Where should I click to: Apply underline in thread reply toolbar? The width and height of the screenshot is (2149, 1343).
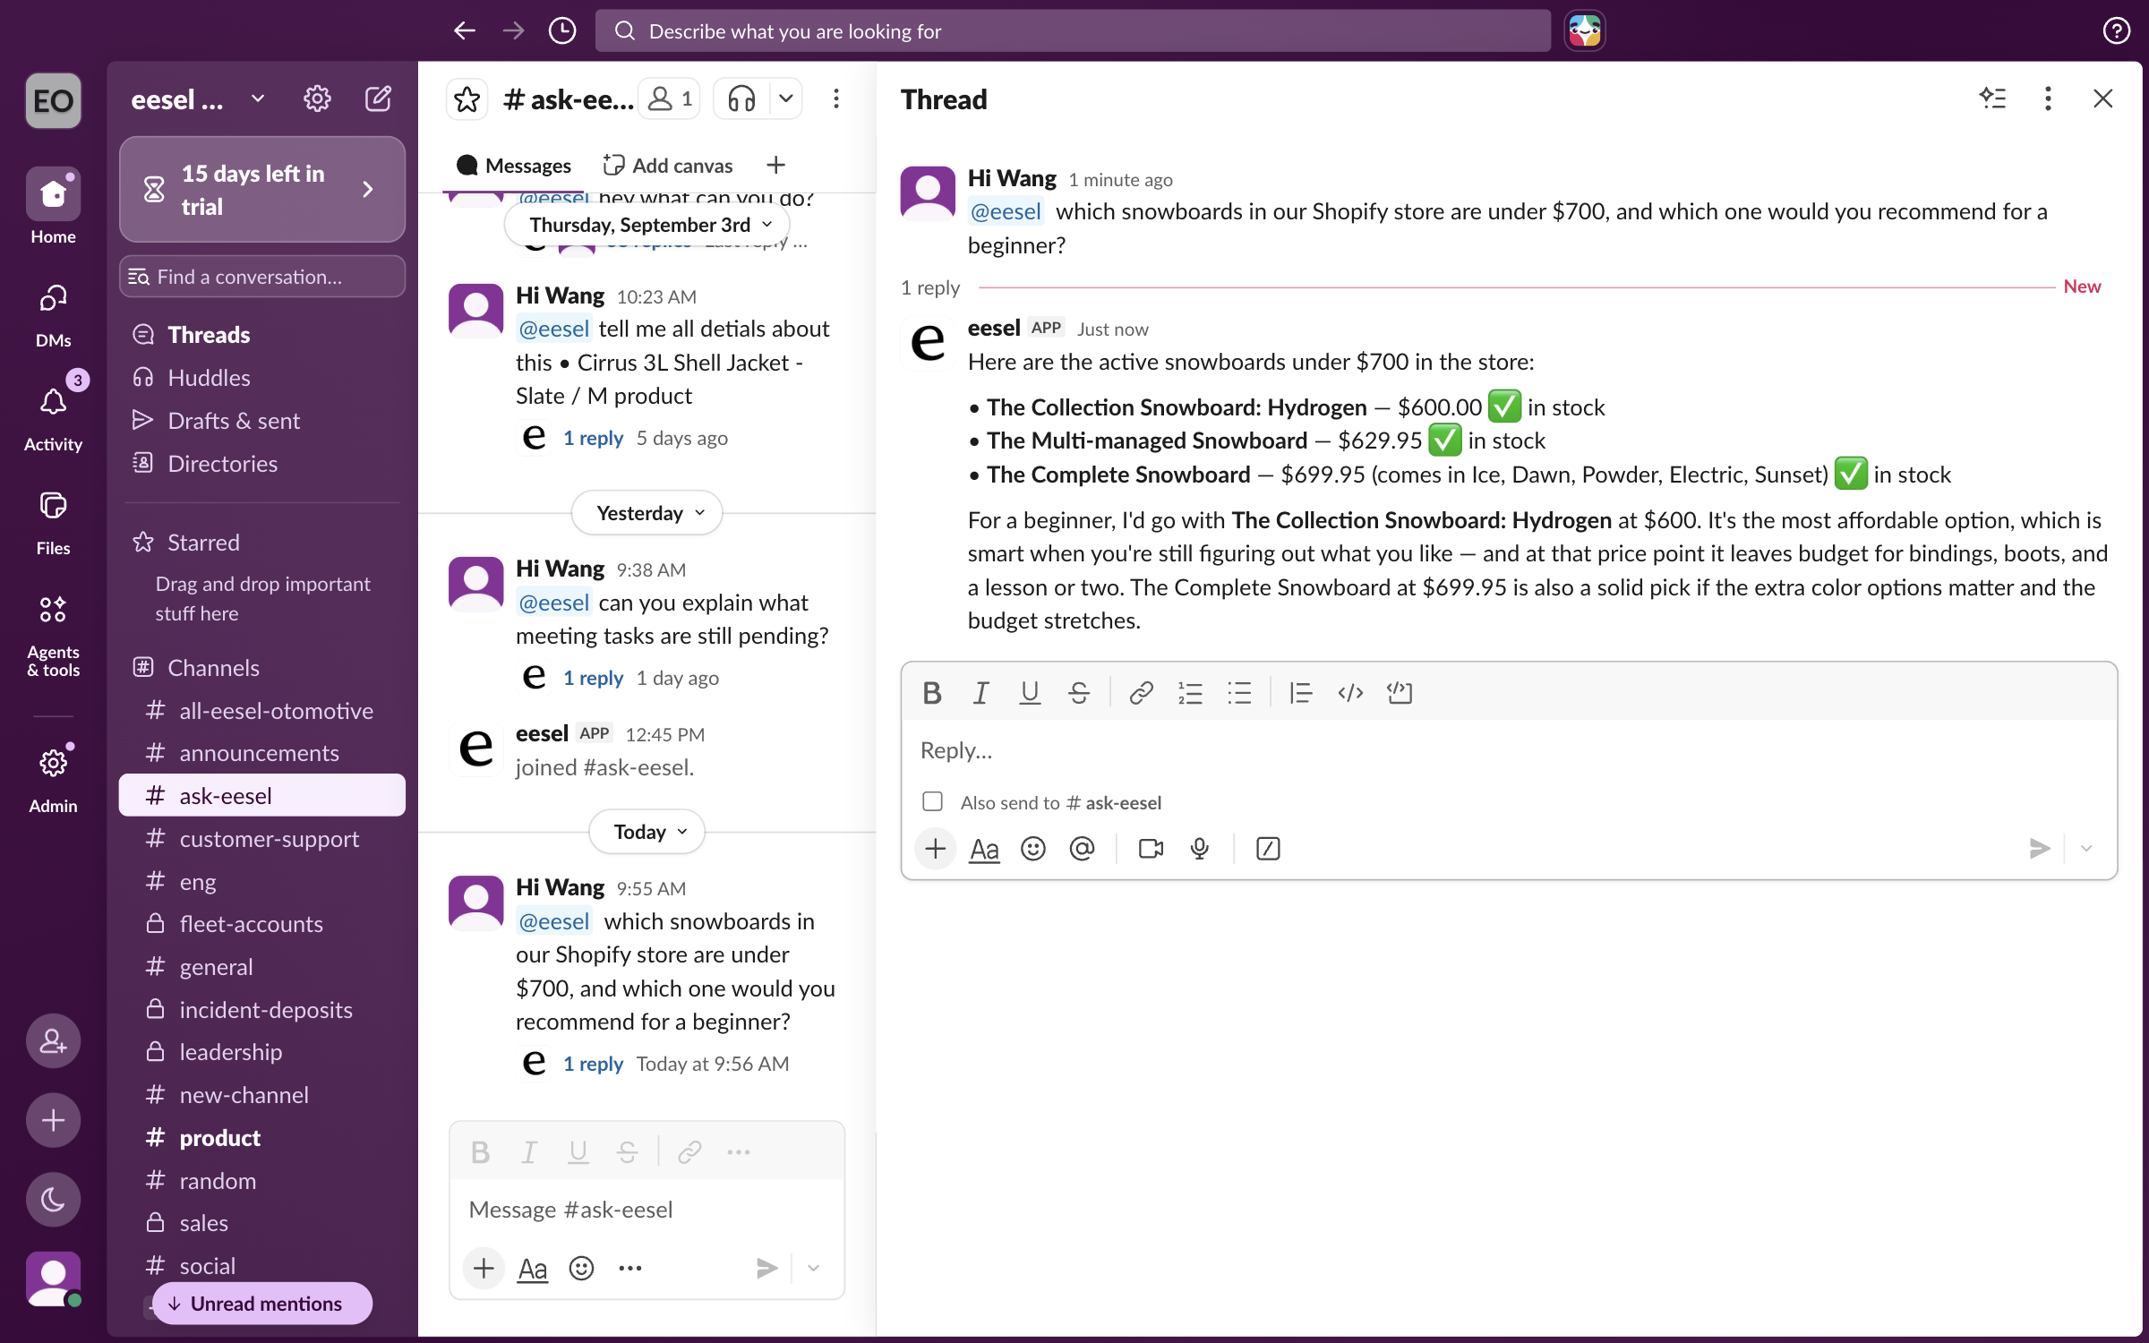click(x=1030, y=693)
